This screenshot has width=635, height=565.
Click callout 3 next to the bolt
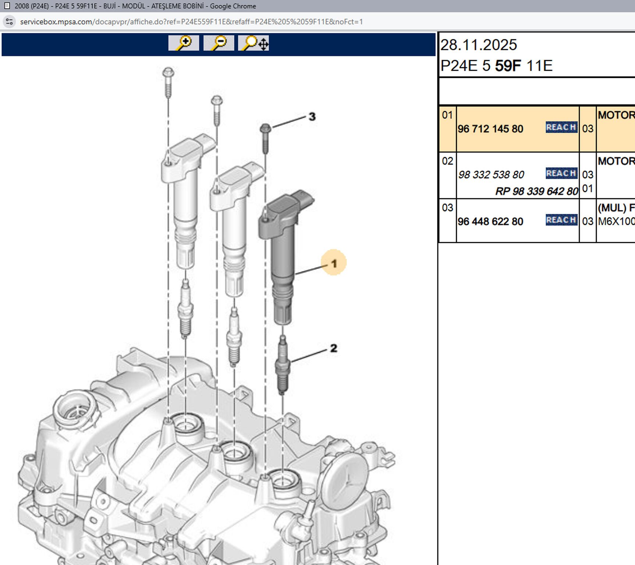point(312,117)
